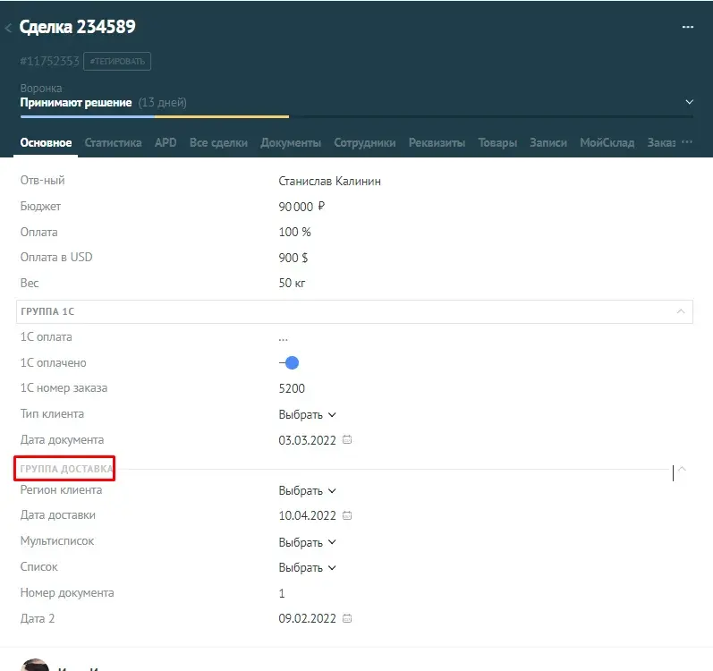Edit the Номер документа value 1
This screenshot has width=713, height=671.
point(282,593)
